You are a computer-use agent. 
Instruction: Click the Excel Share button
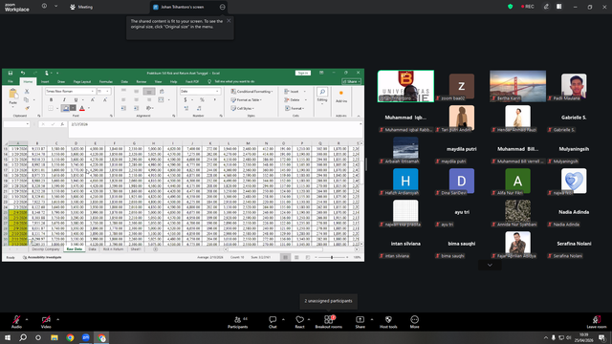click(351, 81)
